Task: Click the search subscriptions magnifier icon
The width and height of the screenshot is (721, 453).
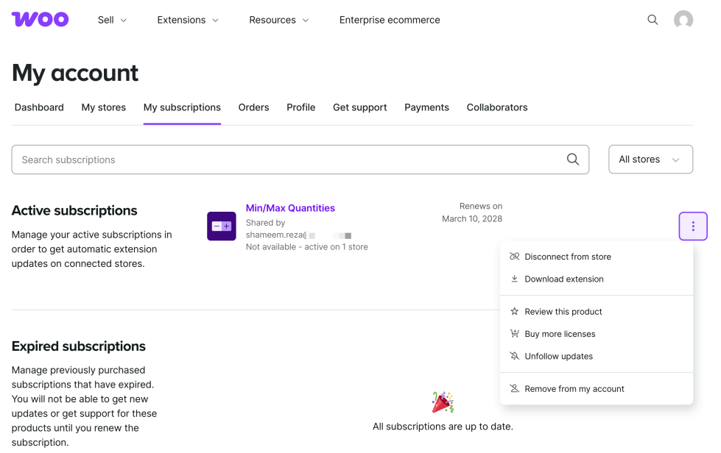Action: pyautogui.click(x=572, y=160)
